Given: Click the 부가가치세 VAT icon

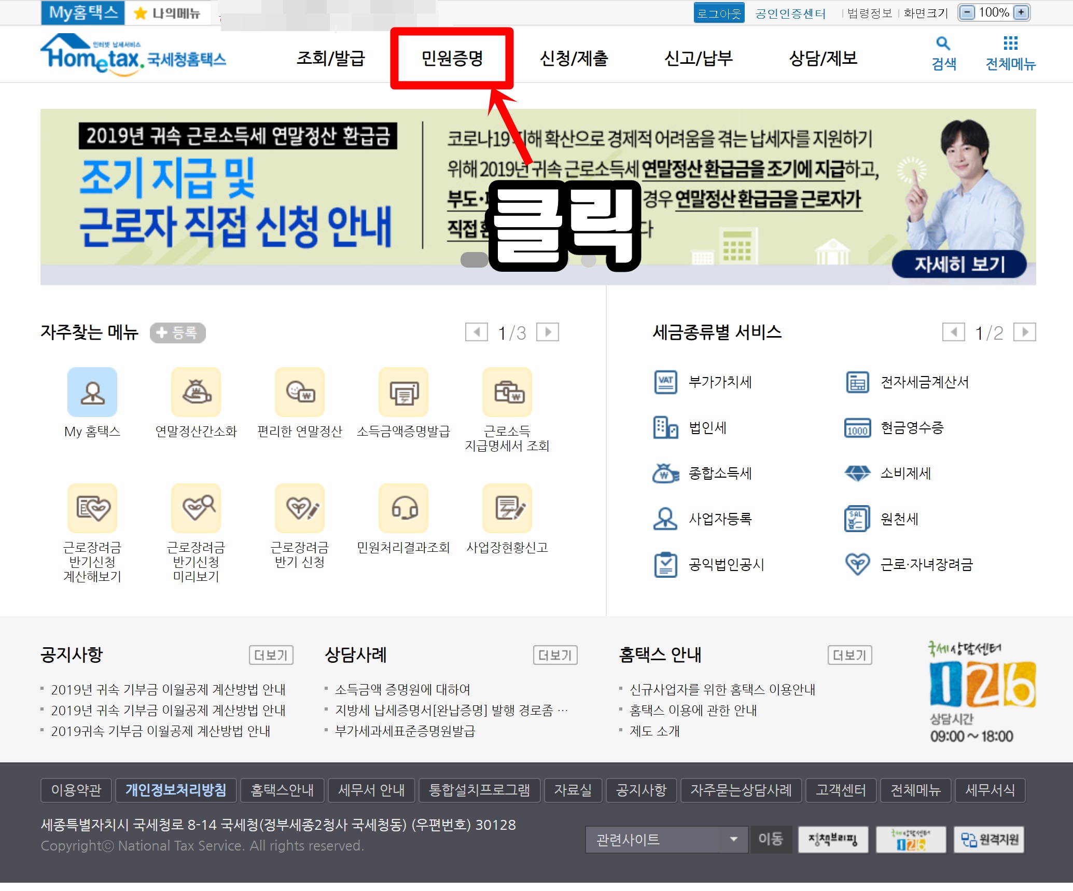Looking at the screenshot, I should click(665, 382).
